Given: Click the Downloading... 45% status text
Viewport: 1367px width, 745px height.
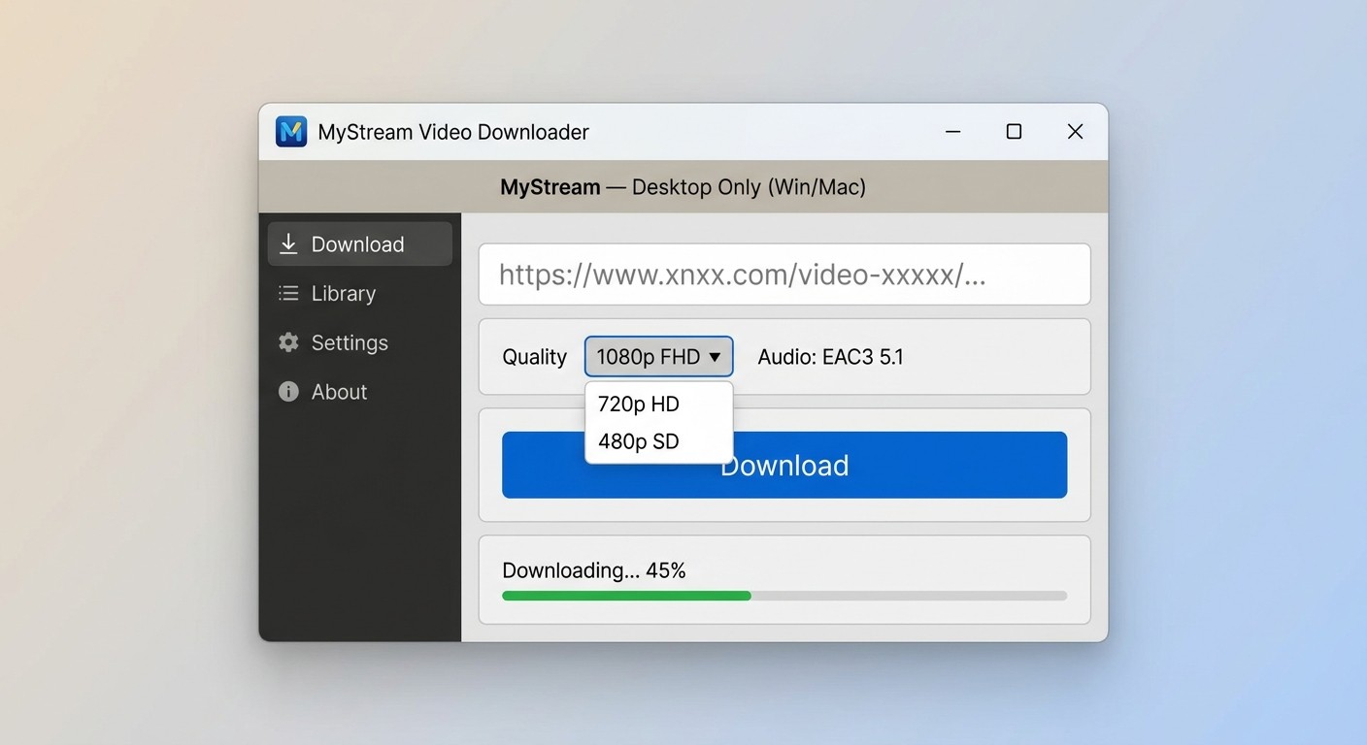Looking at the screenshot, I should 594,570.
